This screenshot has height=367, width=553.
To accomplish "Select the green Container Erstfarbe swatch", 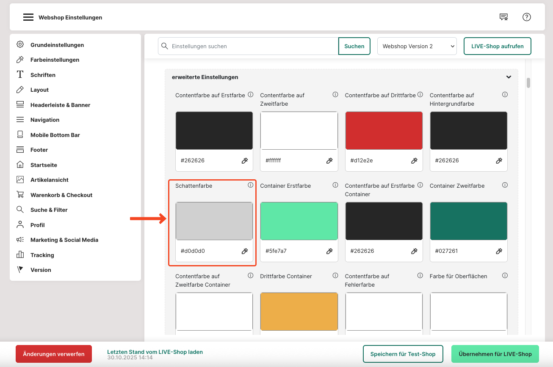I will click(x=299, y=221).
